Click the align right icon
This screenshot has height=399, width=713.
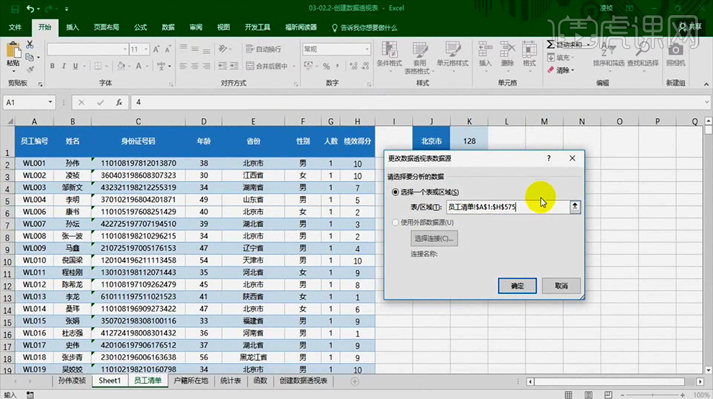click(x=207, y=66)
